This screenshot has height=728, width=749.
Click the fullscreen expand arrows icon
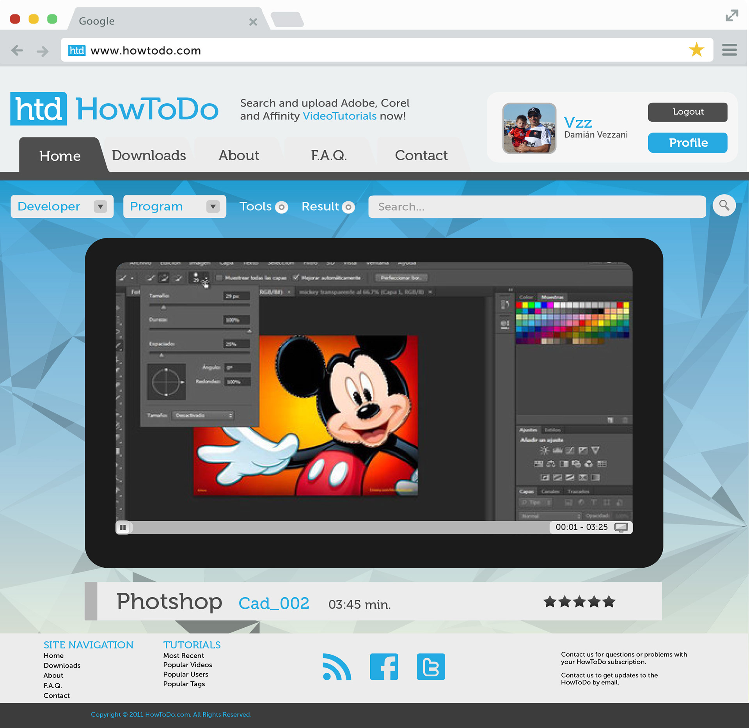pos(732,16)
